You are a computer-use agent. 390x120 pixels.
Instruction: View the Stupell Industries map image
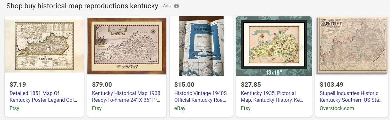pyautogui.click(x=352, y=46)
